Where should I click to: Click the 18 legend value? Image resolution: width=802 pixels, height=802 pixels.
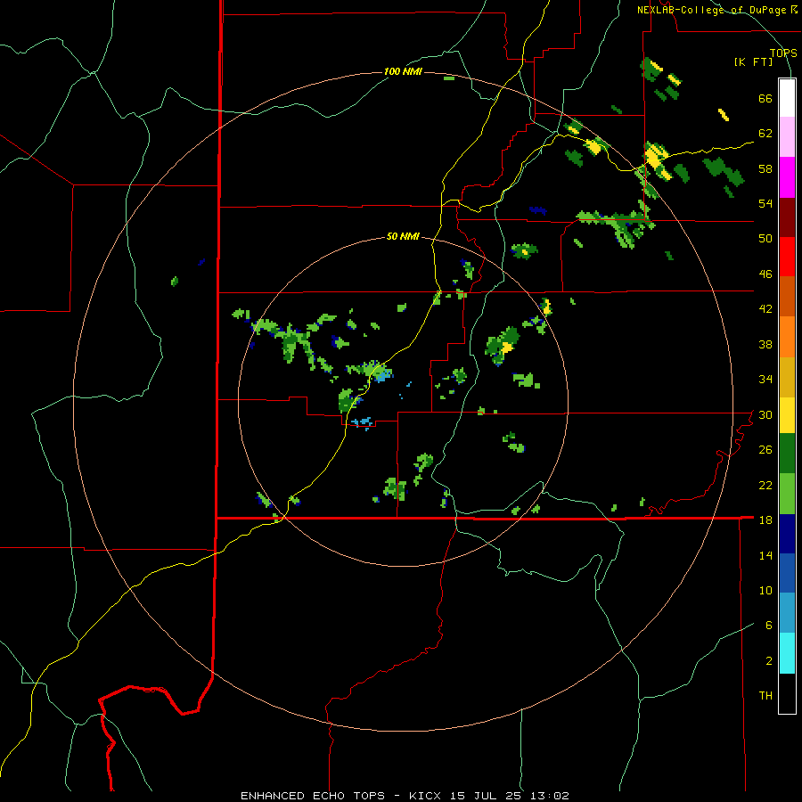[x=765, y=520]
